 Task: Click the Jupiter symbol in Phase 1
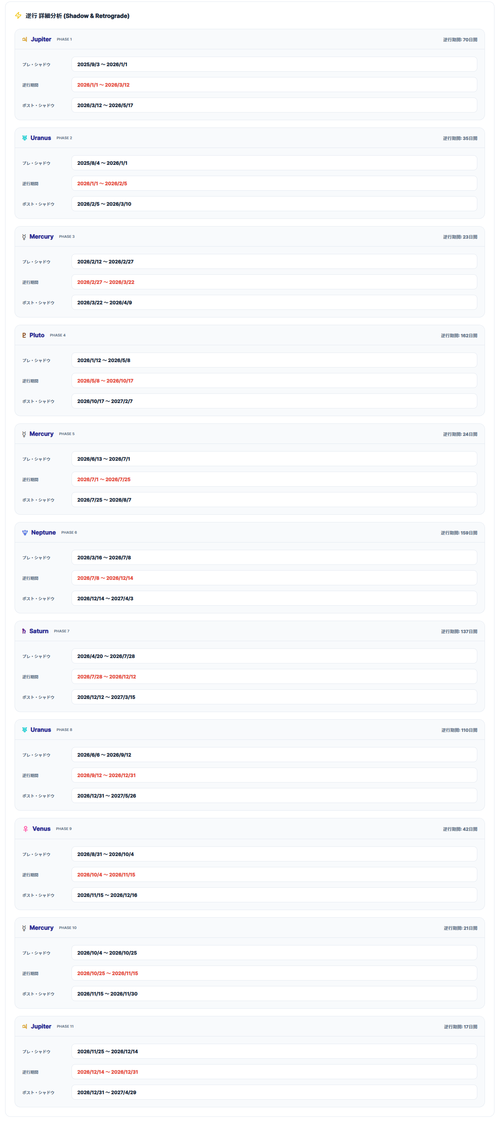point(25,39)
